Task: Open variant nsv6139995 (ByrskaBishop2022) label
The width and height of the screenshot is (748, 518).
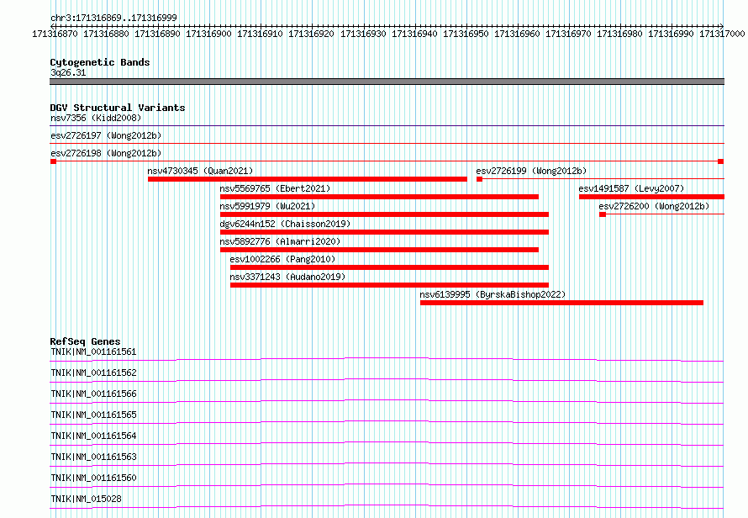Action: (493, 294)
